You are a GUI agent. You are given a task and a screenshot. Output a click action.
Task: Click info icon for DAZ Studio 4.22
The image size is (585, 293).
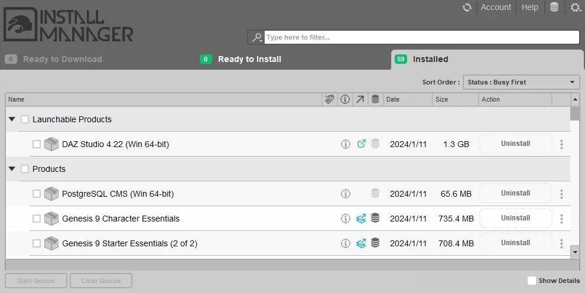click(x=346, y=144)
